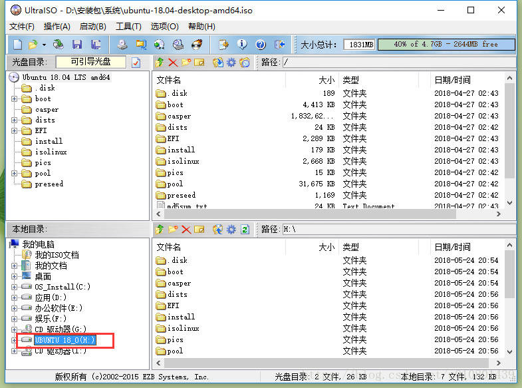Viewport: 522px width, 388px height.
Task: Expand the 我的文档 node
Action: click(x=14, y=266)
